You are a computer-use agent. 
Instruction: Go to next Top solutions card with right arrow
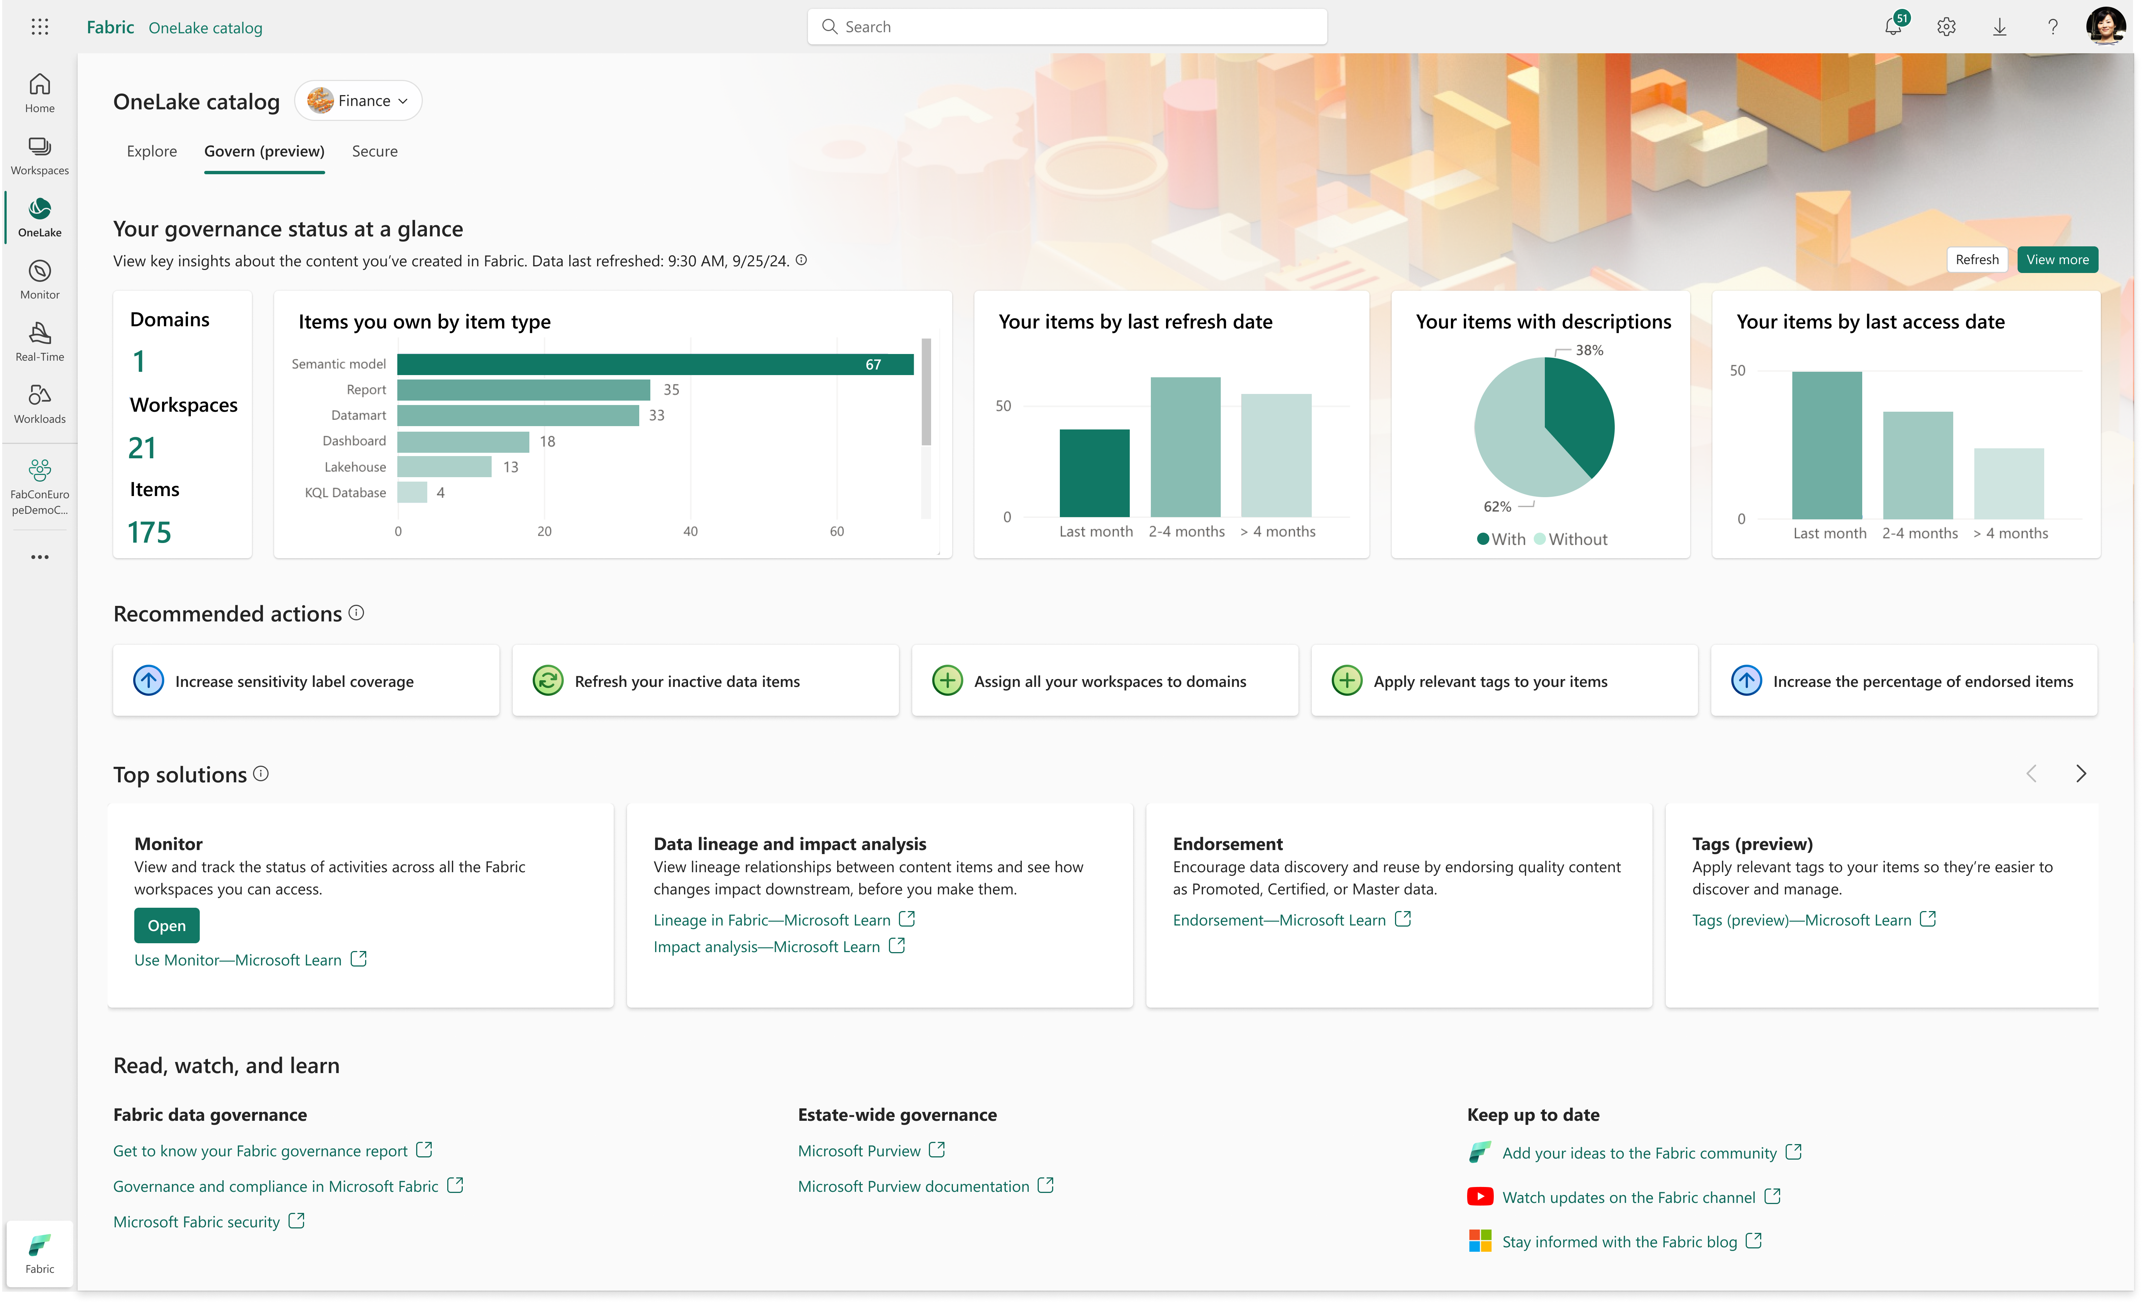point(2081,774)
